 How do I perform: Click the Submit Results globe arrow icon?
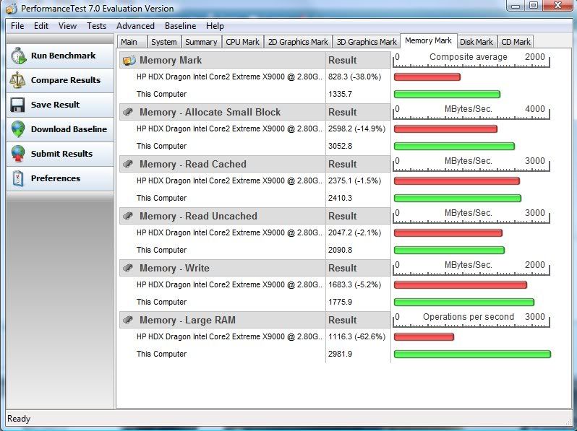click(x=18, y=154)
